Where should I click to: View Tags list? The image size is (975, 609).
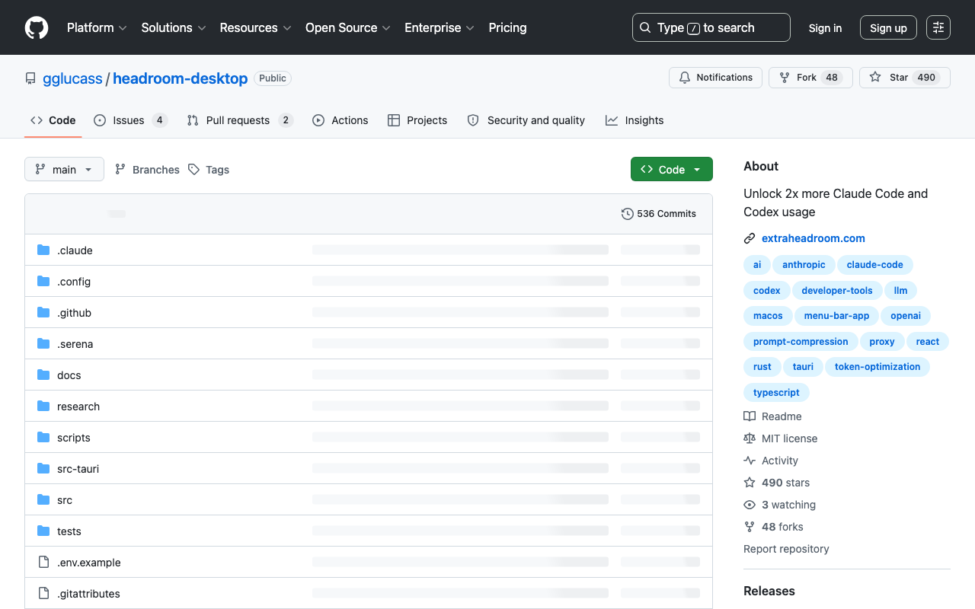click(209, 169)
